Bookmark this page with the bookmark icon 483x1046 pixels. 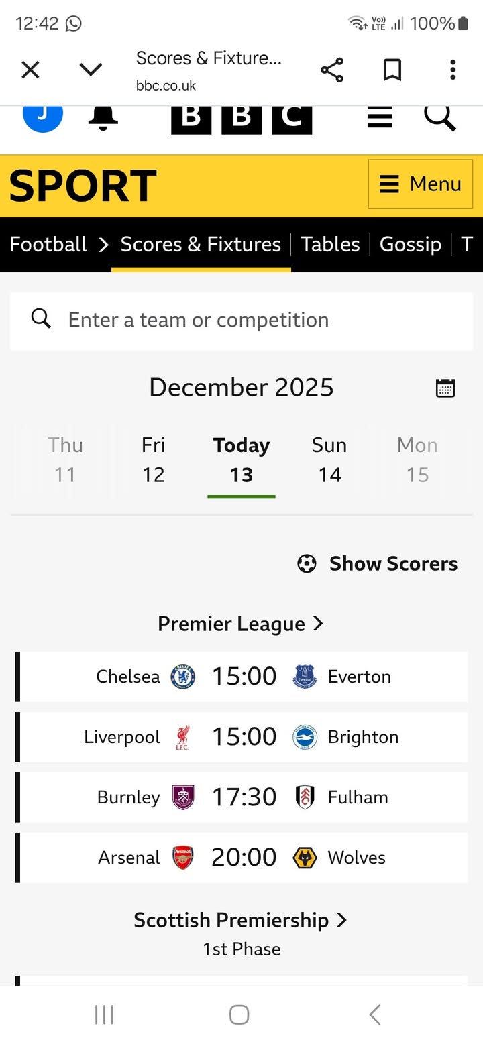[392, 70]
